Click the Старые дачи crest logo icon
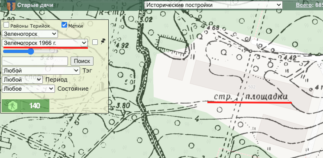 [x=11, y=5]
